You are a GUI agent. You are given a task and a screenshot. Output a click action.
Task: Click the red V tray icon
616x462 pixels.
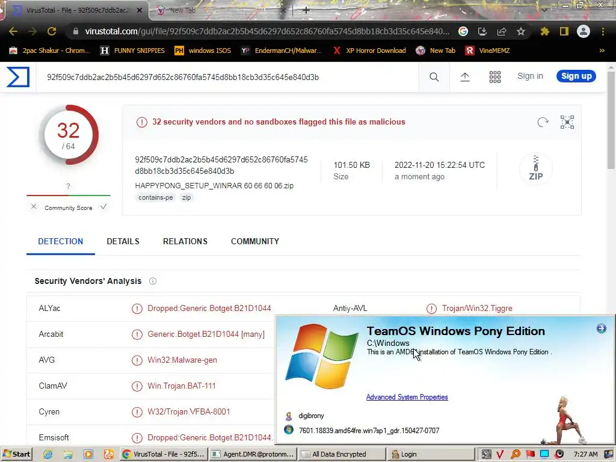[x=500, y=454]
